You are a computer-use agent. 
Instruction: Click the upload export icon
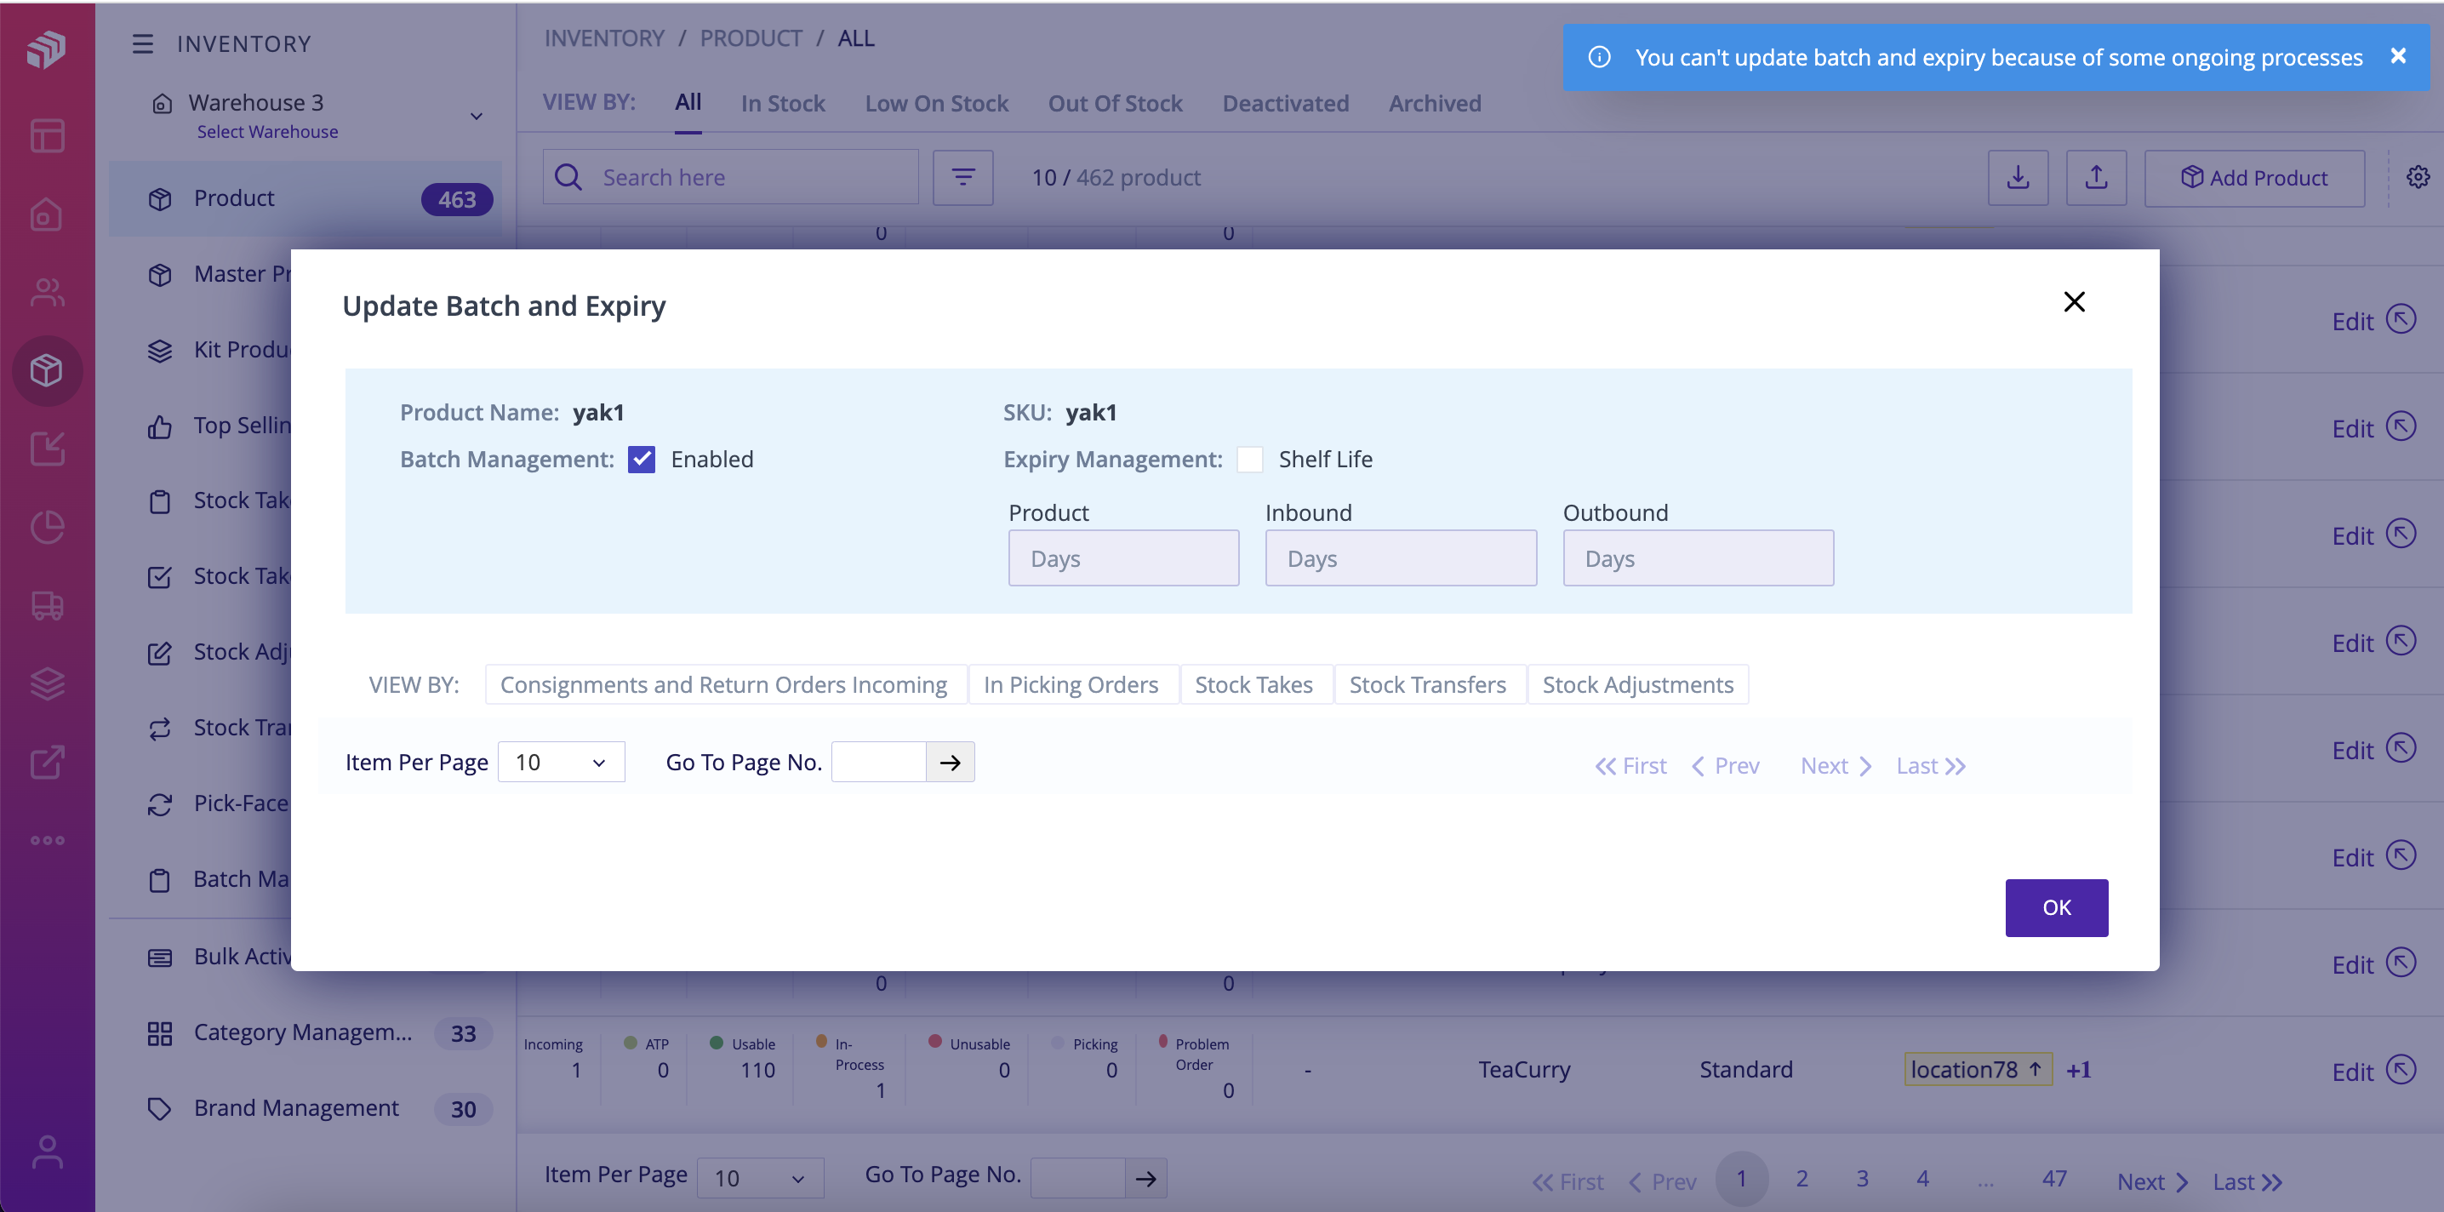[x=2097, y=178]
